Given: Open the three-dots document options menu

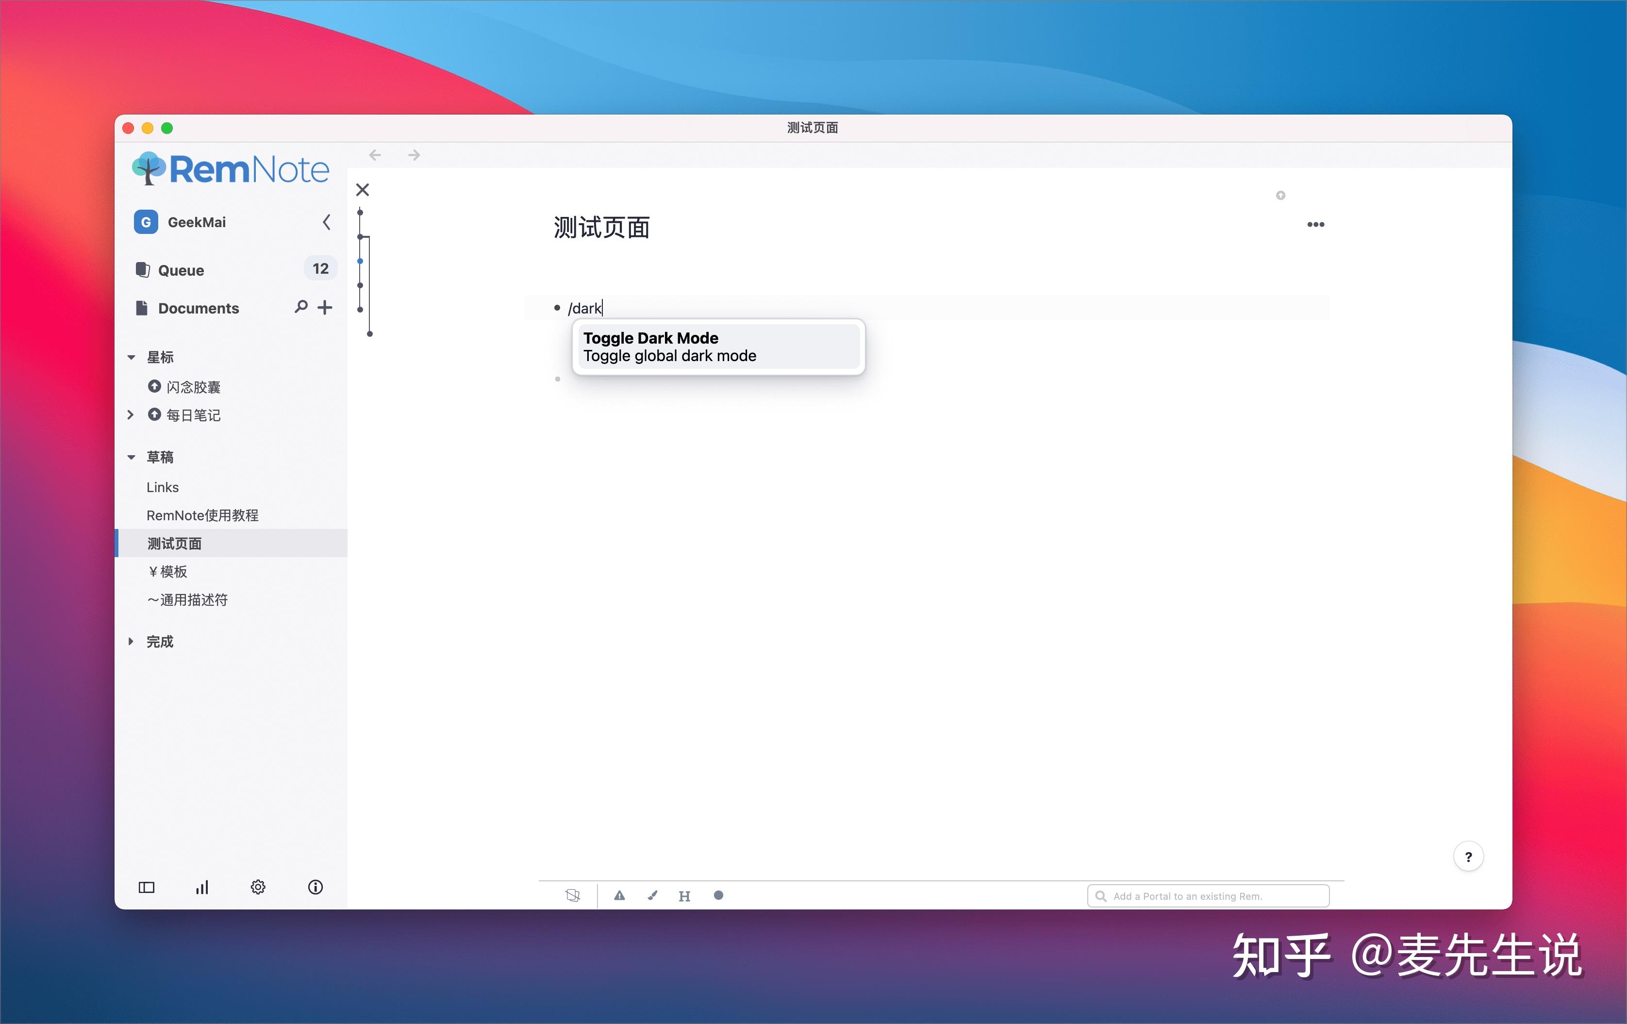Looking at the screenshot, I should click(x=1315, y=224).
